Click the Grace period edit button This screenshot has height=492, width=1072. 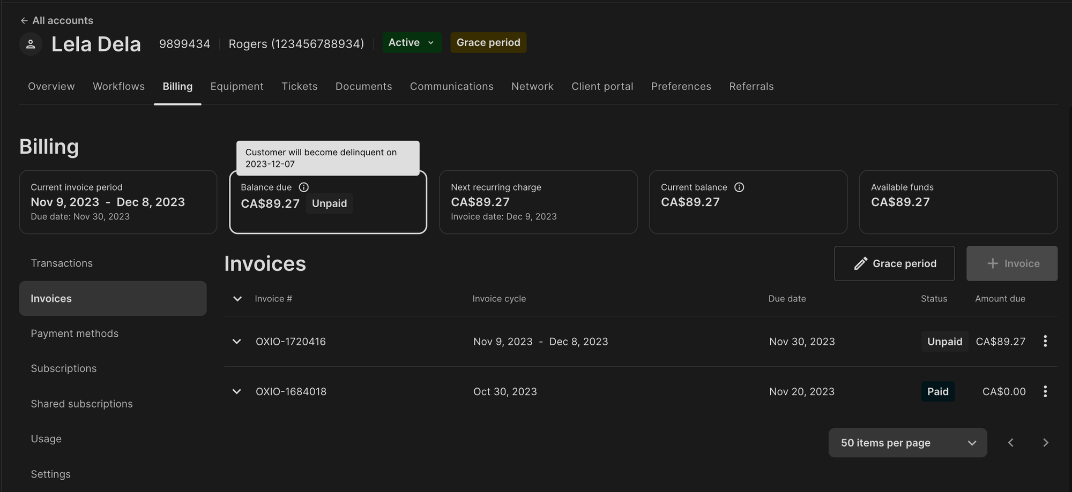coord(894,263)
